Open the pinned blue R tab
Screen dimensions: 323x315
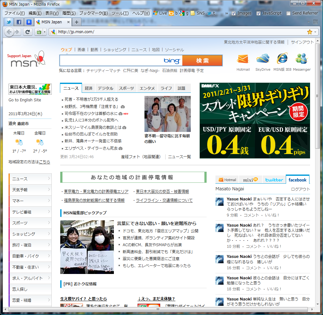click(29, 22)
